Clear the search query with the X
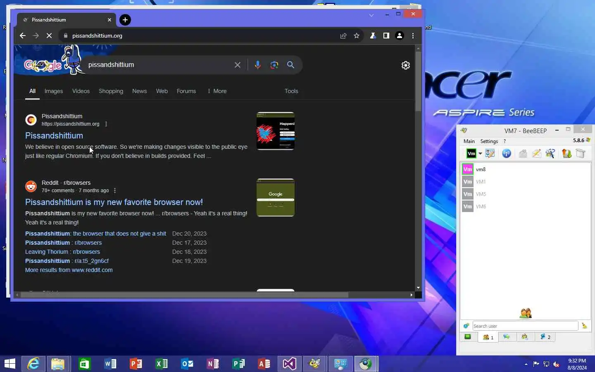This screenshot has height=372, width=595. tap(238, 65)
